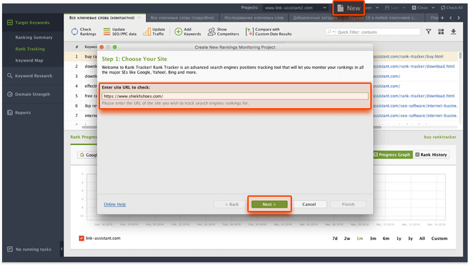Image resolution: width=469 pixels, height=265 pixels.
Task: Select 1y time range
Action: (x=399, y=239)
